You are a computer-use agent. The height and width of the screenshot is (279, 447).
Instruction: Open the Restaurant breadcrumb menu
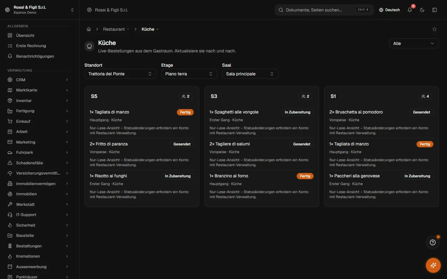pos(116,29)
